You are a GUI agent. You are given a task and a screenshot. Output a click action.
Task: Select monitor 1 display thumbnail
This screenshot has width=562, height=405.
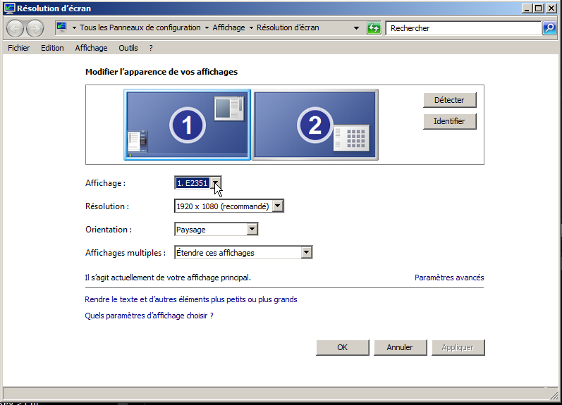(x=187, y=125)
